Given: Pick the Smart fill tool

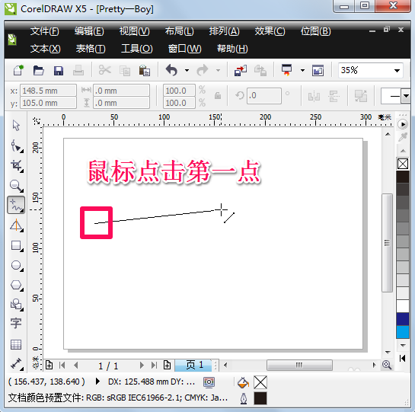Looking at the screenshot, I should (x=17, y=225).
